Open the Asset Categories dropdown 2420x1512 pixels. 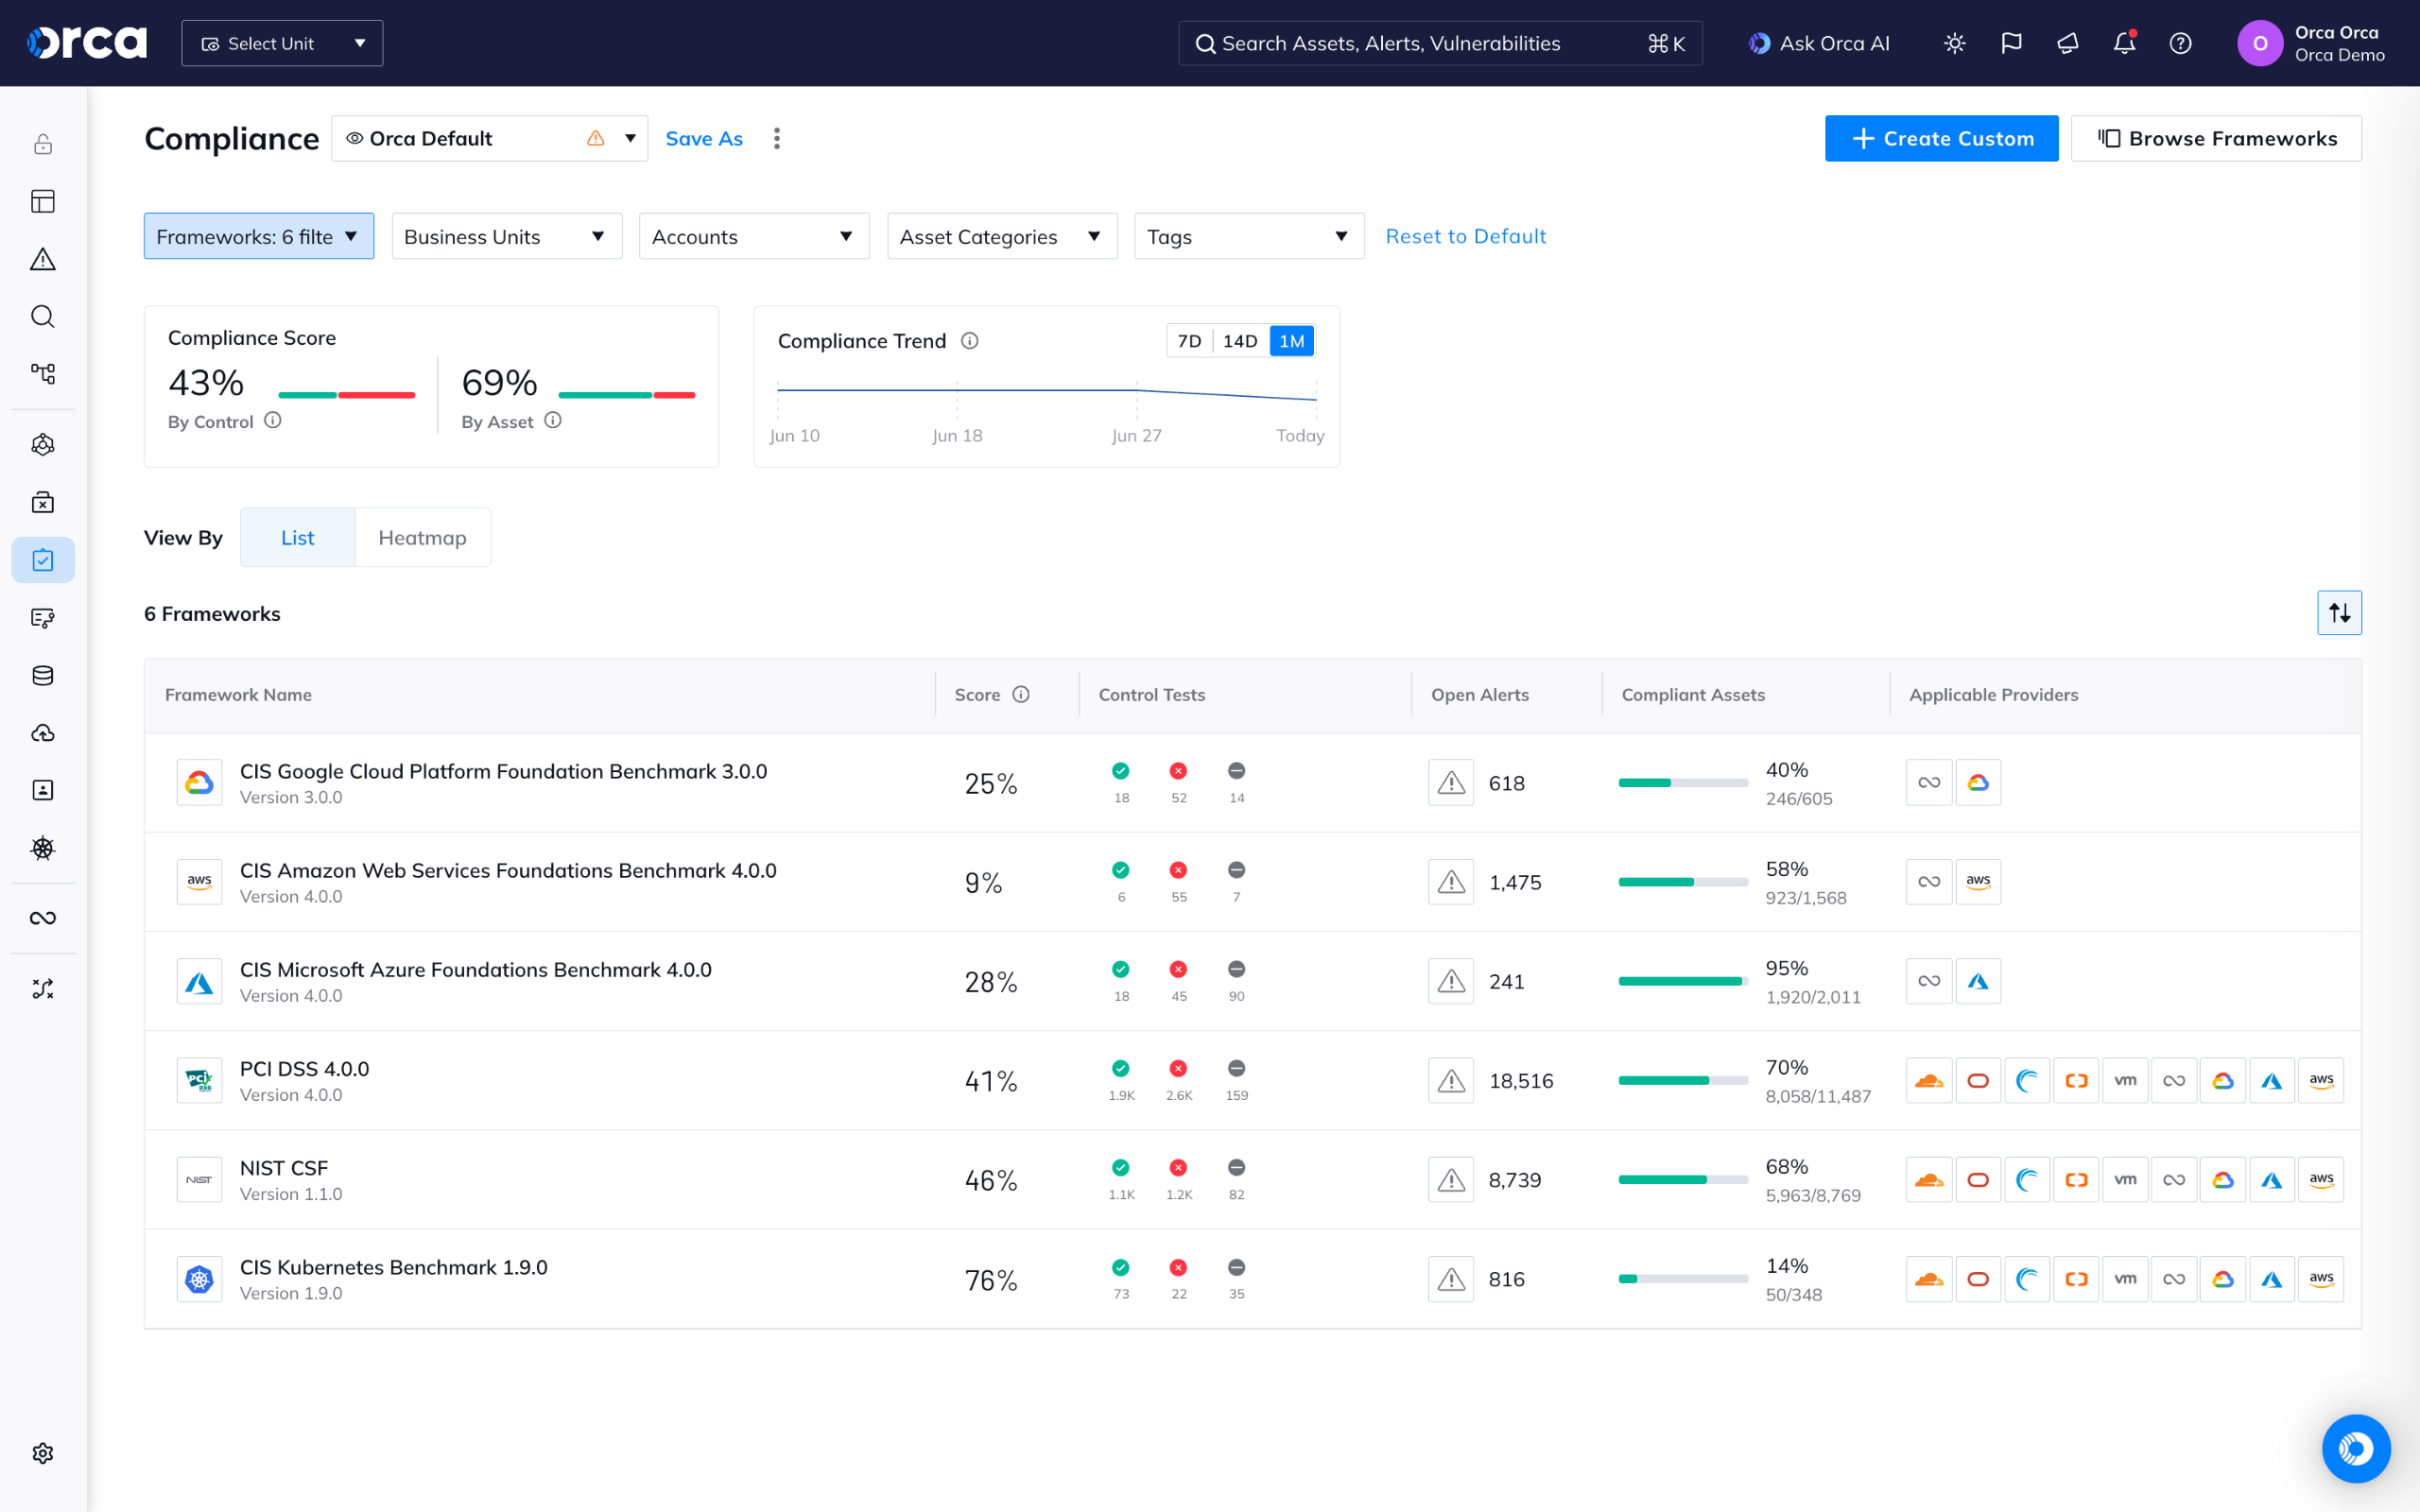click(1001, 237)
